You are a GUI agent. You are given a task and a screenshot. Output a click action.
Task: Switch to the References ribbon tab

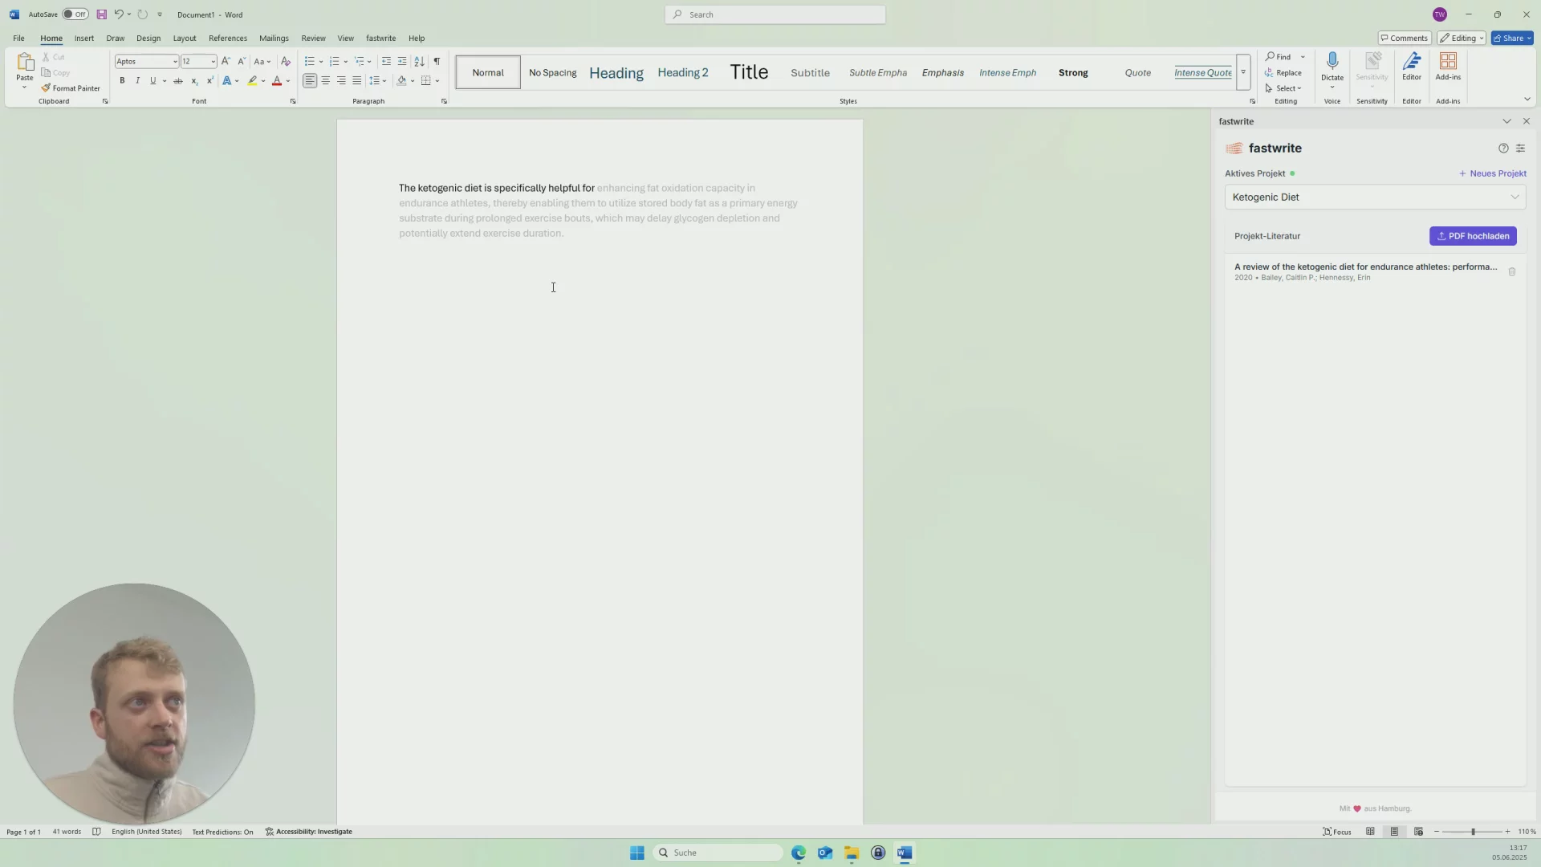tap(227, 38)
